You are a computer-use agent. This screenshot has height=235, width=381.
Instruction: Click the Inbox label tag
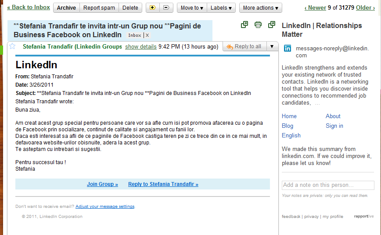coord(135,35)
